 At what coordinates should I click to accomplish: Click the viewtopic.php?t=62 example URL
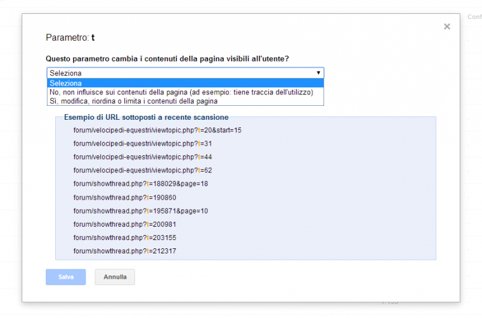pos(142,170)
